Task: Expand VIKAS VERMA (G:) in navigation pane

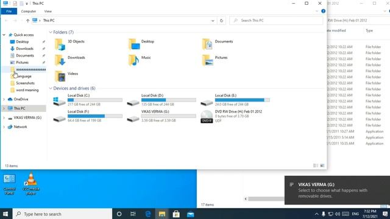Action: (x=4, y=117)
